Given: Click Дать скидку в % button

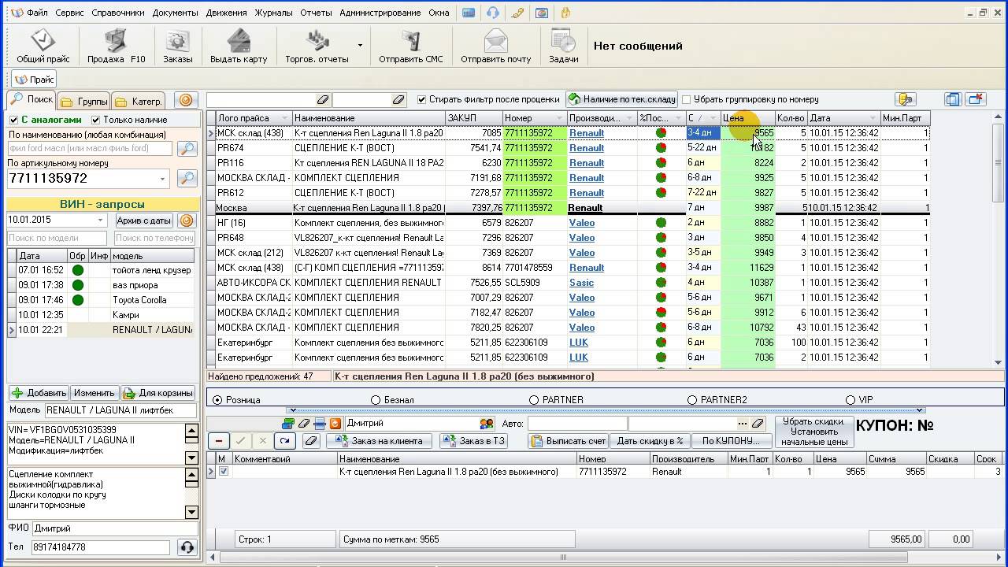Looking at the screenshot, I should pos(650,441).
